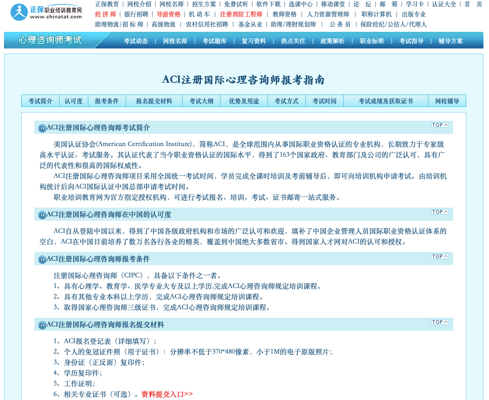Click the arrow icon beside 考试简介 heading
The height and width of the screenshot is (400, 489).
(x=42, y=128)
